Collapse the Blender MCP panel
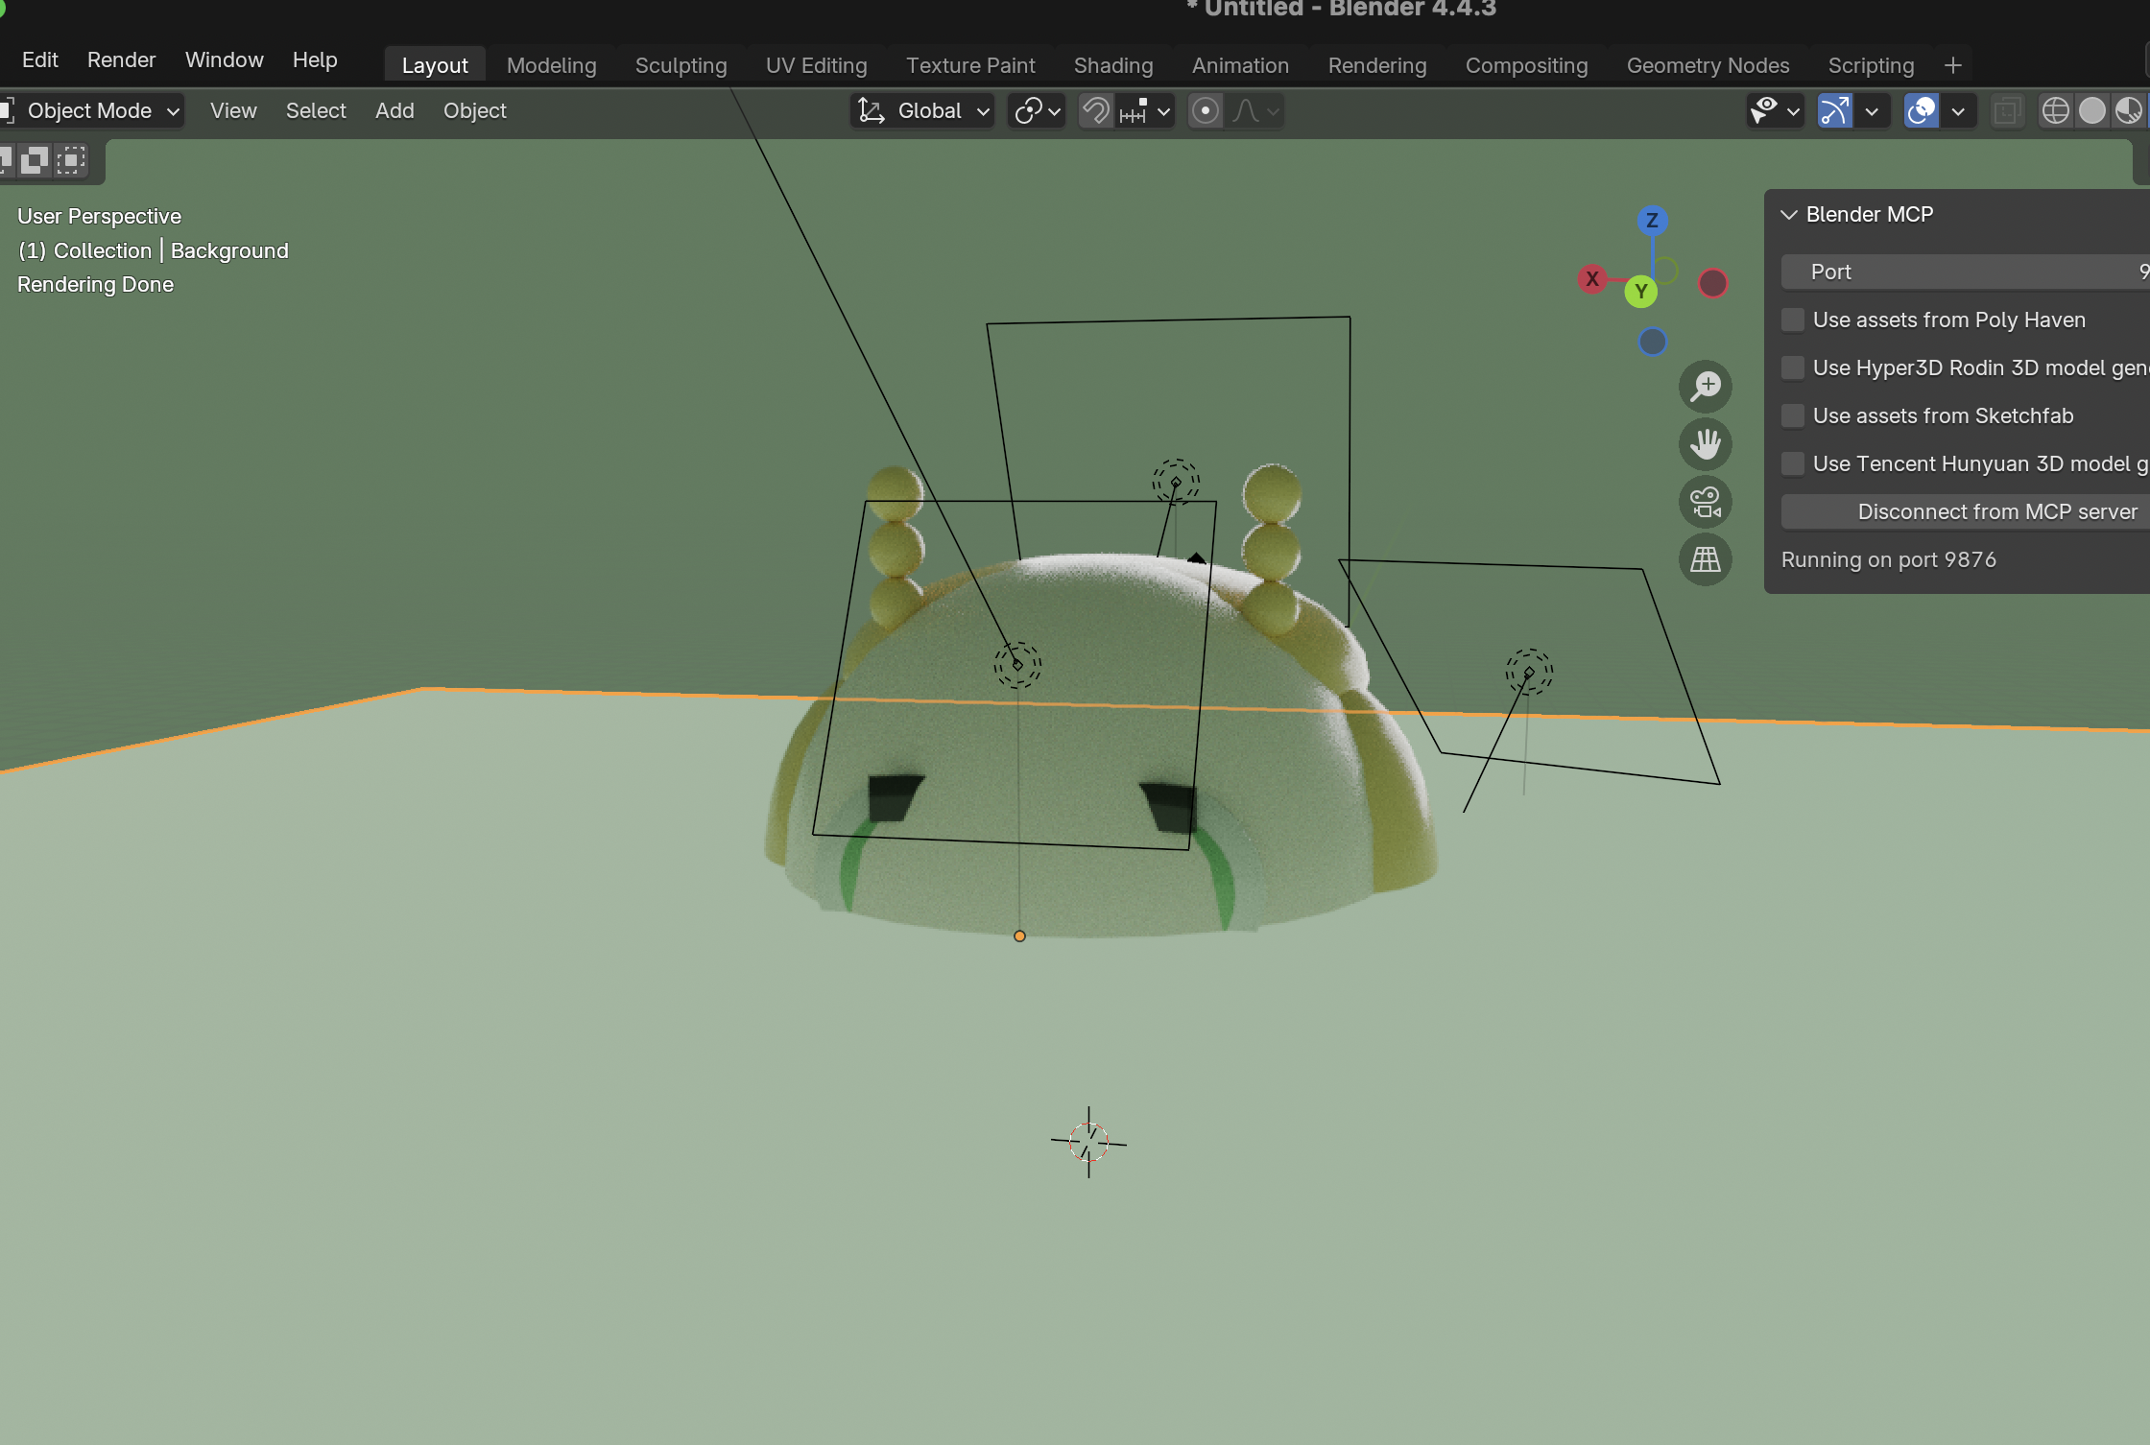2150x1445 pixels. coord(1789,215)
